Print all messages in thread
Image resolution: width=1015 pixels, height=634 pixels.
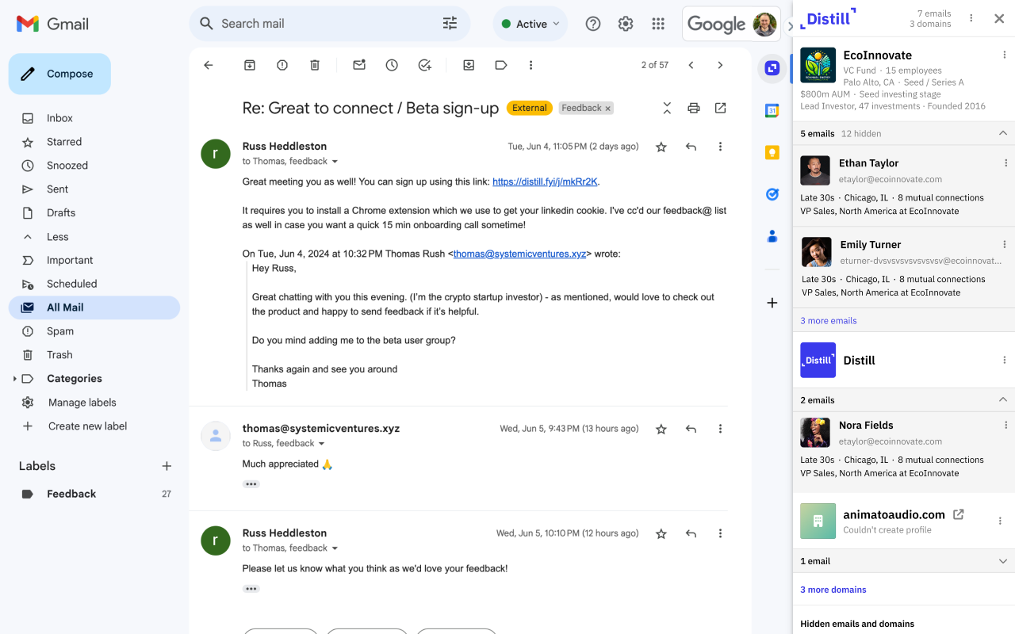(694, 108)
